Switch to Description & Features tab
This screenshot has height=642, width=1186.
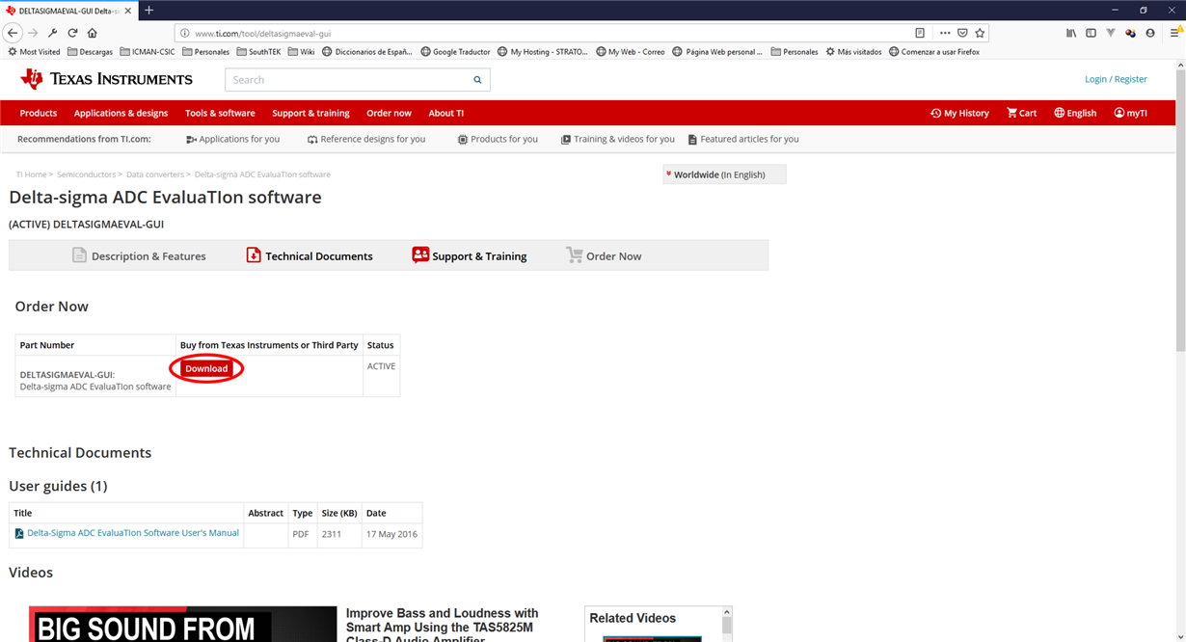point(139,255)
